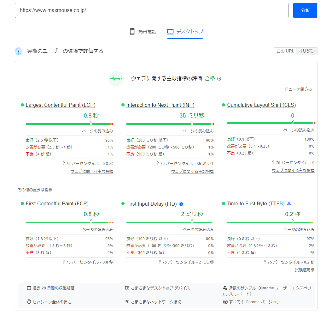Open Chrome ユーザー エクスペリエンス レポート link
Screen dimensions: 332x315
(x=285, y=288)
